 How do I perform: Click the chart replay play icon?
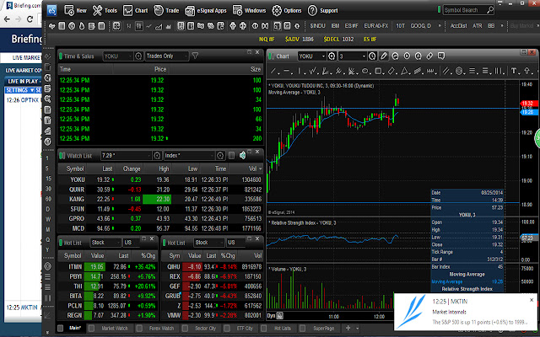(x=407, y=56)
